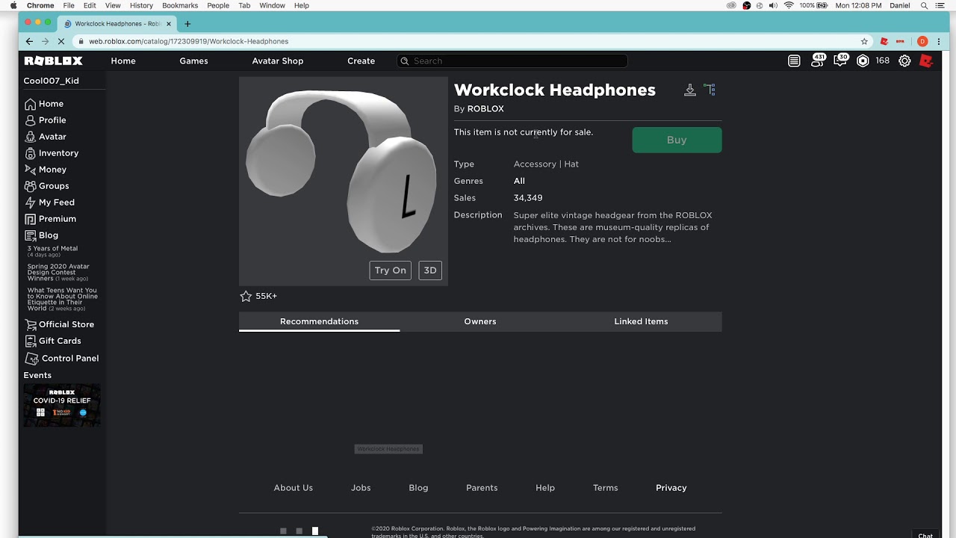Click the Cool007_Kid username in sidebar

tap(51, 81)
